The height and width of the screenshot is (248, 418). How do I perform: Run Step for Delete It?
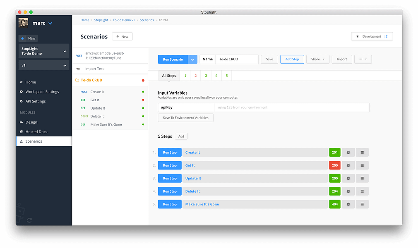[170, 191]
